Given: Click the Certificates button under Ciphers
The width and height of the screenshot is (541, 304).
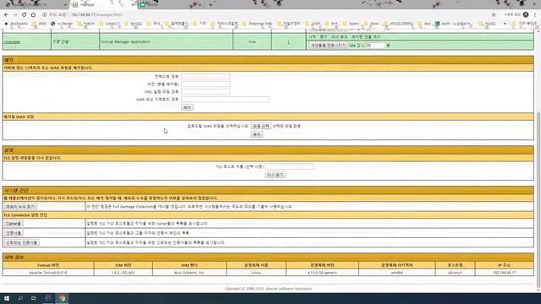Looking at the screenshot, I should (x=14, y=233).
